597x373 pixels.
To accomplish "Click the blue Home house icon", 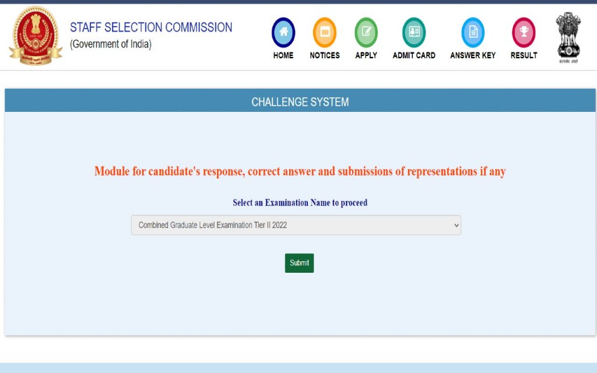I will pos(283,32).
